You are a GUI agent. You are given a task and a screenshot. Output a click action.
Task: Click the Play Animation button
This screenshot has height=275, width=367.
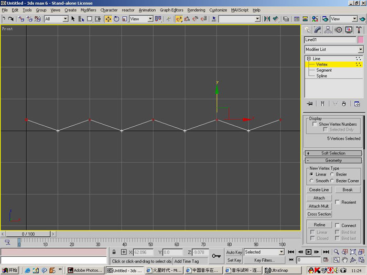[x=308, y=252]
